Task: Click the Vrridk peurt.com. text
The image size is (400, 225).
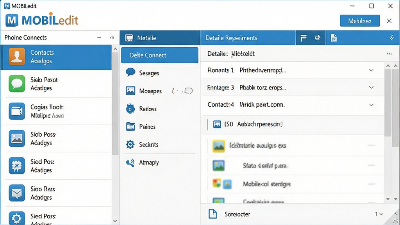Action: pyautogui.click(x=262, y=105)
